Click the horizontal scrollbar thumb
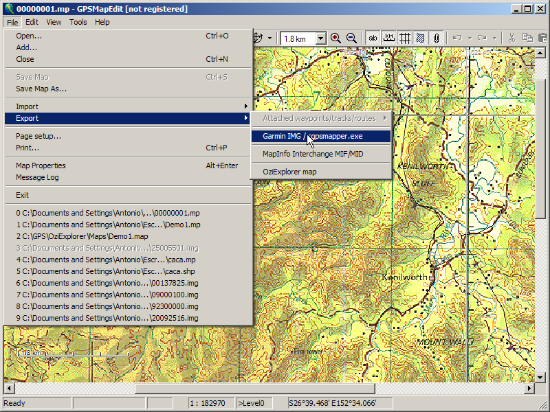550x412 pixels. click(254, 389)
